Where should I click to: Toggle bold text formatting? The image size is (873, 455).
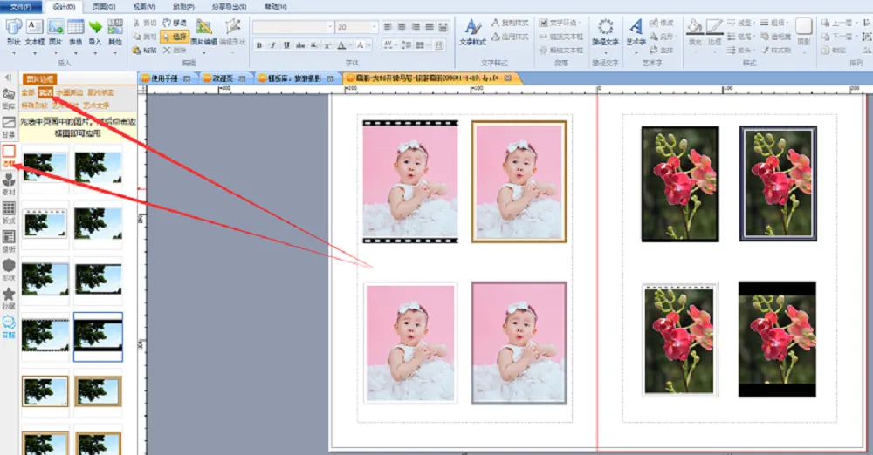click(x=260, y=45)
